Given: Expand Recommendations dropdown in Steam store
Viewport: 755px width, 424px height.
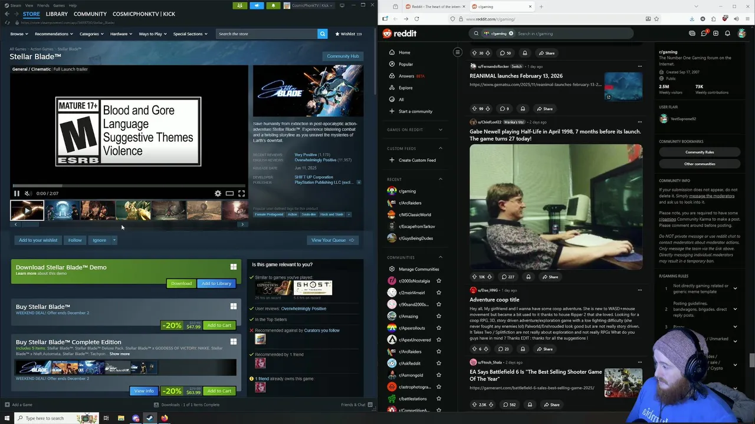Looking at the screenshot, I should 54,34.
